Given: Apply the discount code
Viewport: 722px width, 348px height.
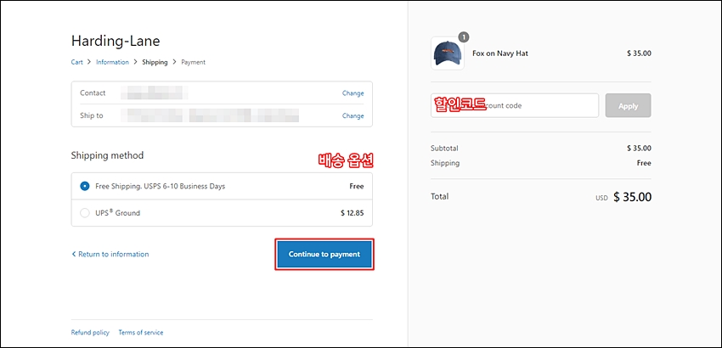Looking at the screenshot, I should tap(628, 105).
